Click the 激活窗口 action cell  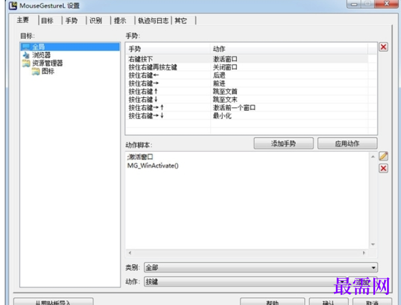coord(225,59)
